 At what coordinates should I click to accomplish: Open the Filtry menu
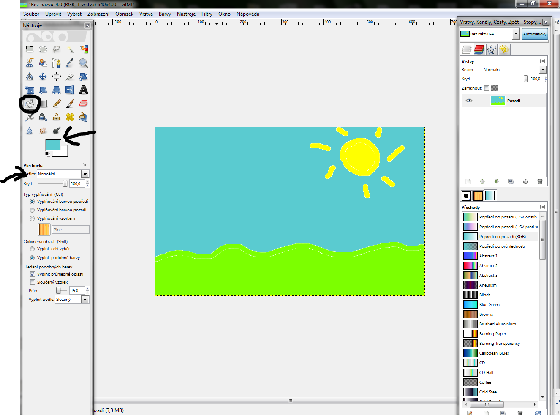click(207, 14)
